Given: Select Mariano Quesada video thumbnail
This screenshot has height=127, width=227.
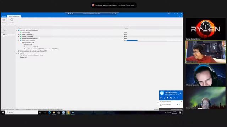Looking at the screenshot, I should point(205,75).
